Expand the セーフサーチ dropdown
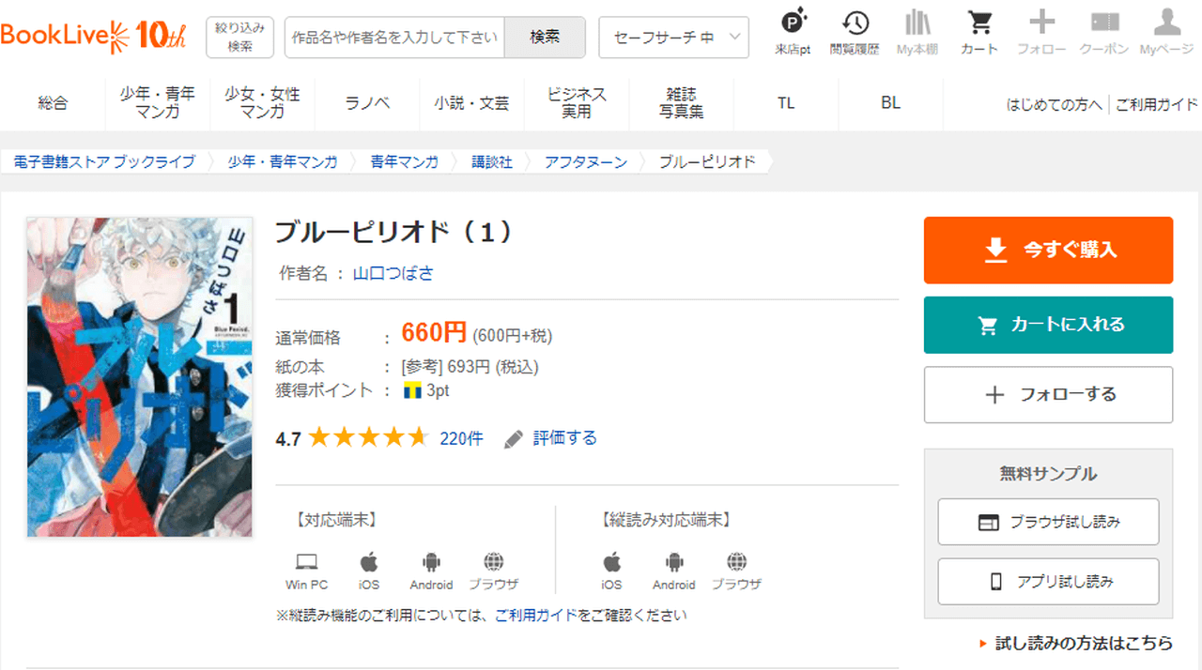The height and width of the screenshot is (670, 1202). (x=673, y=38)
